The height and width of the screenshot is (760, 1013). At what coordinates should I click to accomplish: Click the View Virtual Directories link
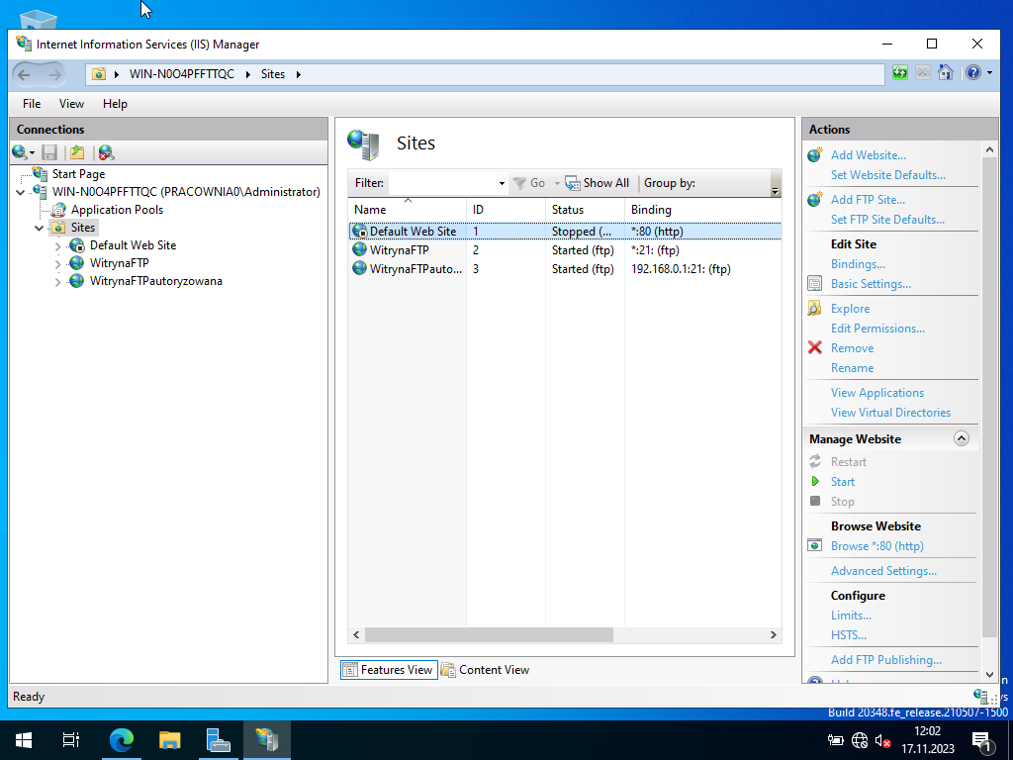pos(890,413)
